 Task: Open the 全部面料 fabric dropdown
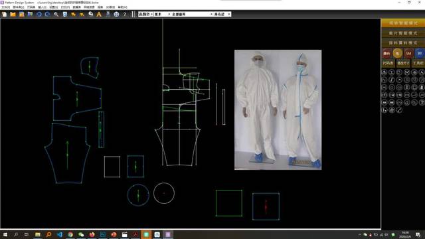coord(192,14)
